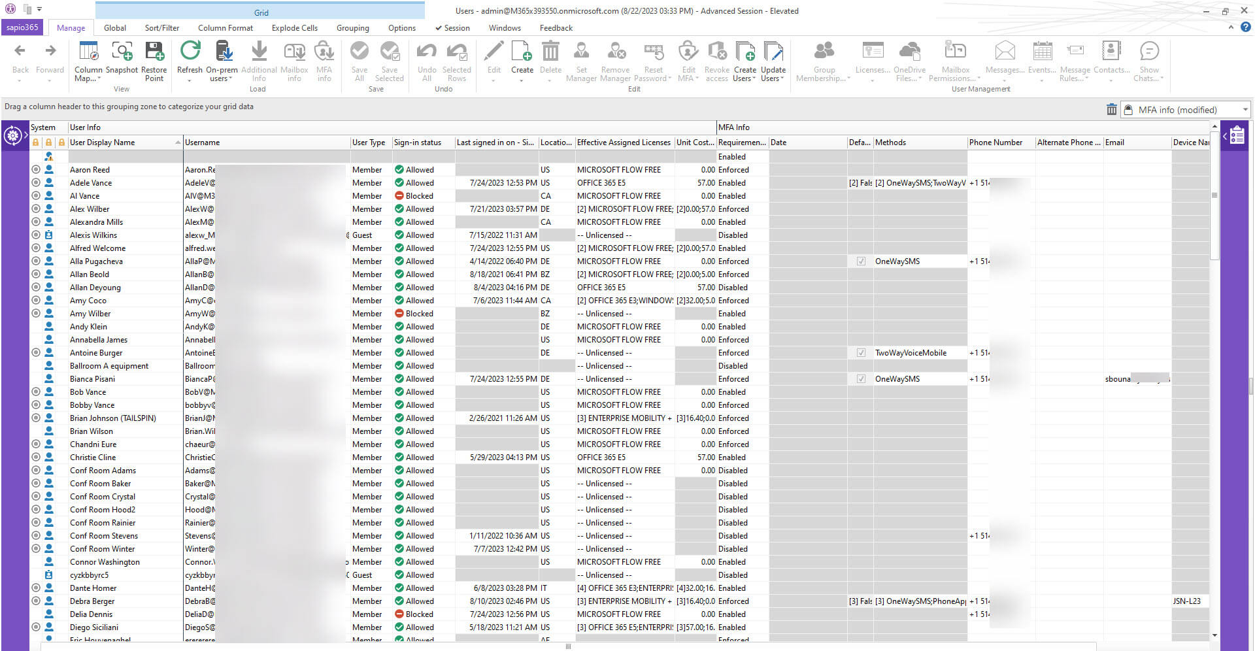
Task: Click the Revoke access icon
Action: tap(717, 52)
